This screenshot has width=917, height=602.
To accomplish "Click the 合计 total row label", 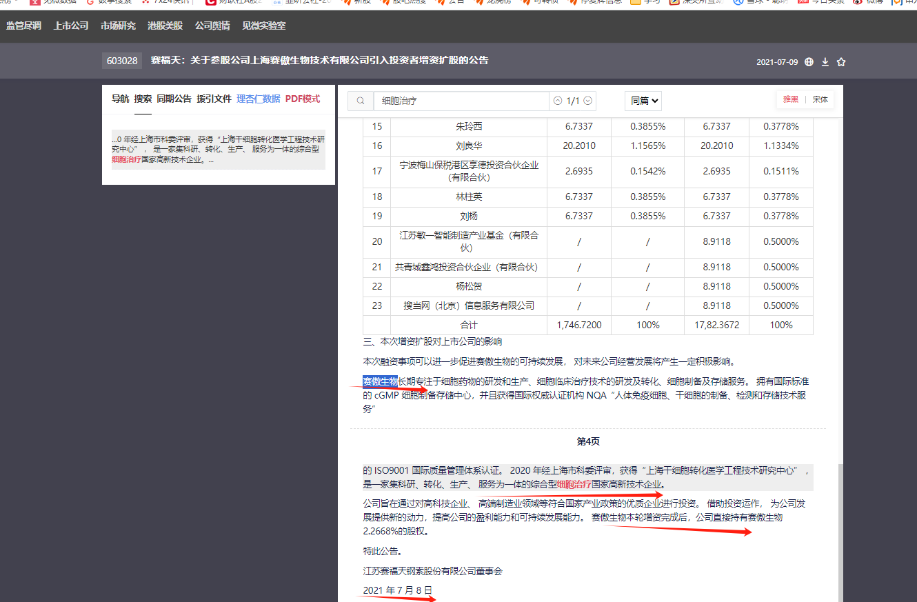I will 469,325.
